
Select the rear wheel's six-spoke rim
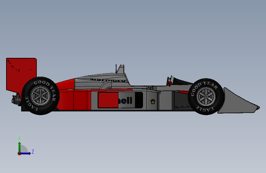(x=40, y=96)
